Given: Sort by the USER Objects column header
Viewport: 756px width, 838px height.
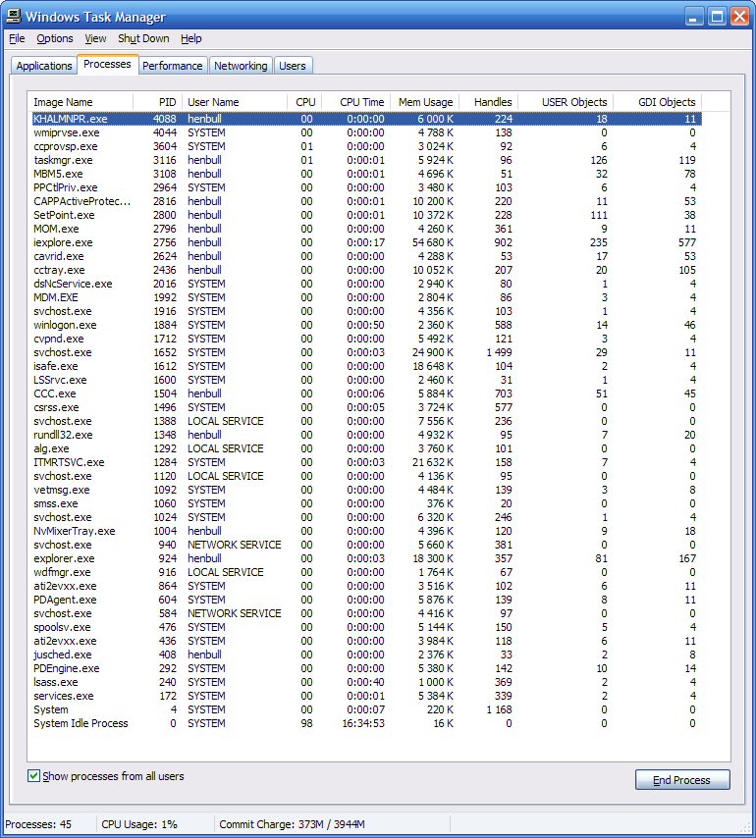Looking at the screenshot, I should click(566, 102).
